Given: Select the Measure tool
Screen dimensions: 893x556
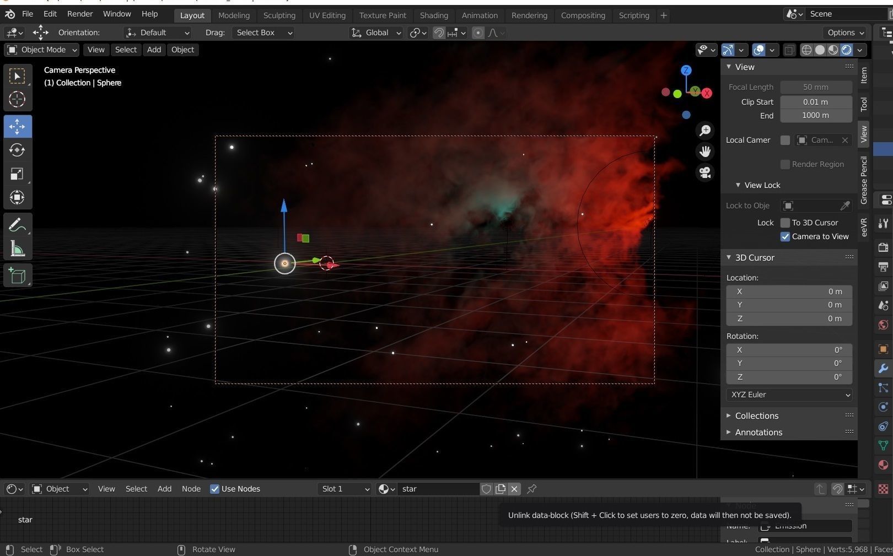Looking at the screenshot, I should (x=17, y=249).
